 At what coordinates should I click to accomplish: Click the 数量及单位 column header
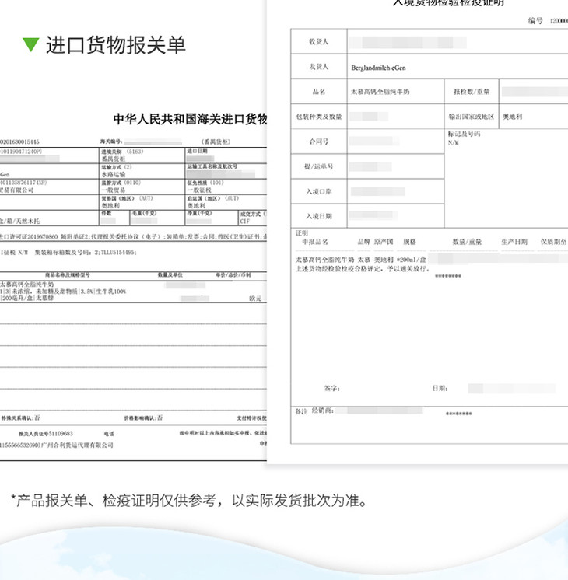coord(170,274)
